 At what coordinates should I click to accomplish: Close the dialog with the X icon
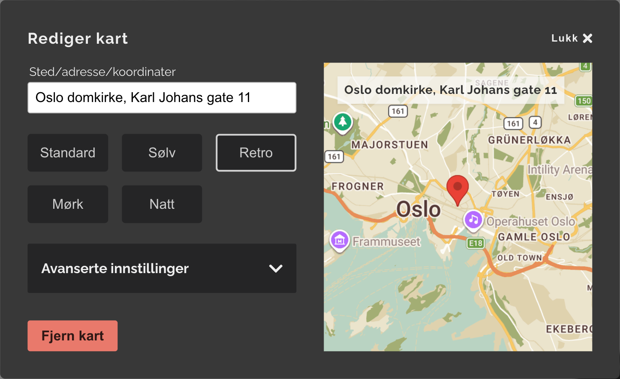[587, 38]
